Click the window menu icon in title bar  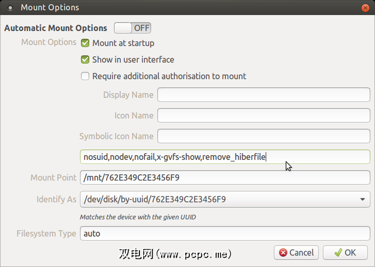click(x=11, y=8)
